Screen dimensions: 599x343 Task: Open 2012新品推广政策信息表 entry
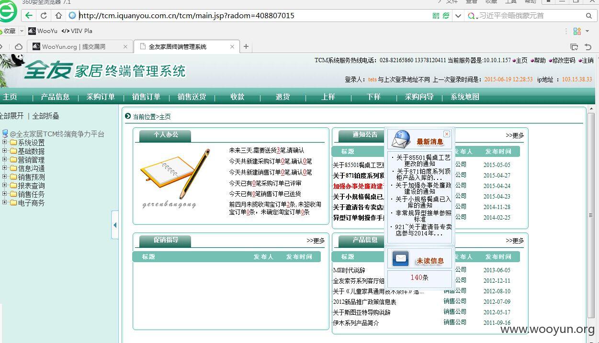click(x=364, y=302)
